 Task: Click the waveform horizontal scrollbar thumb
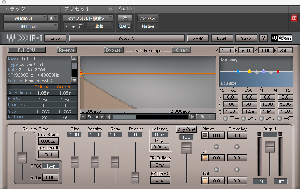tap(124, 117)
